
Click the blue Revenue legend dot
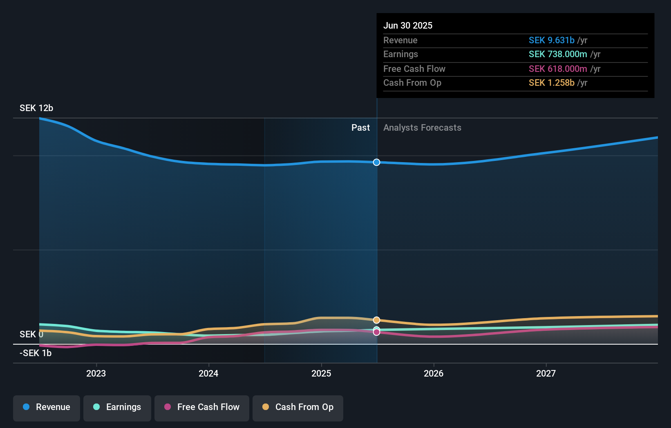pyautogui.click(x=27, y=407)
